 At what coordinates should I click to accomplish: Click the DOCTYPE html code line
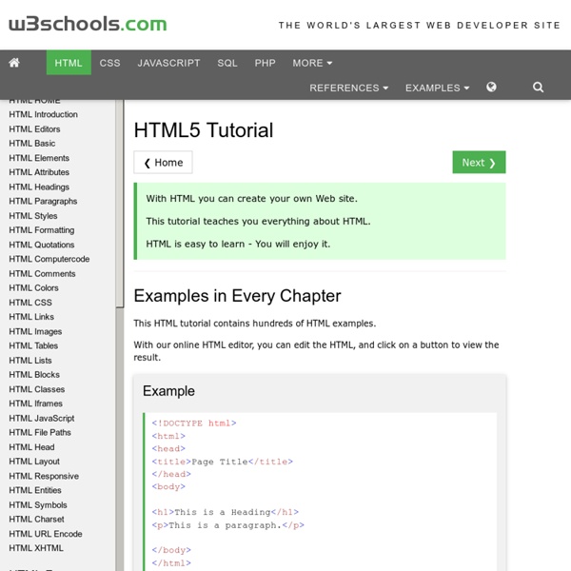pyautogui.click(x=194, y=423)
